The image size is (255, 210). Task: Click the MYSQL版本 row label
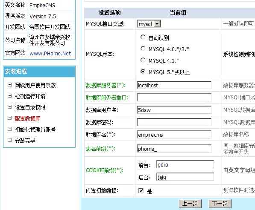[100, 54]
